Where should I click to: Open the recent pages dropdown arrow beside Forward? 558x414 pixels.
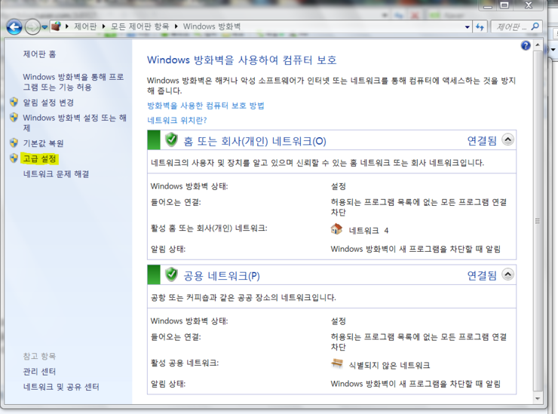[x=44, y=27]
